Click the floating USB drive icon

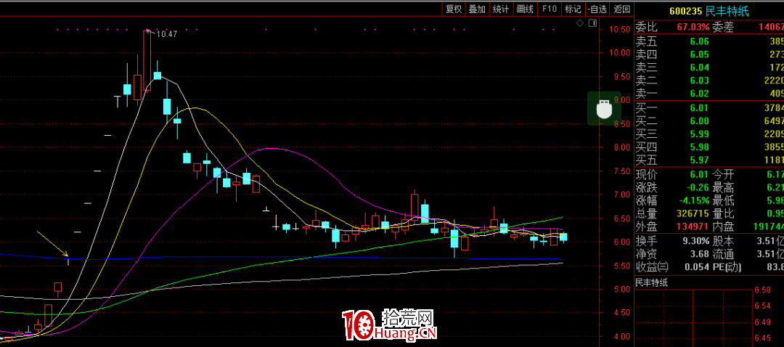pos(604,108)
